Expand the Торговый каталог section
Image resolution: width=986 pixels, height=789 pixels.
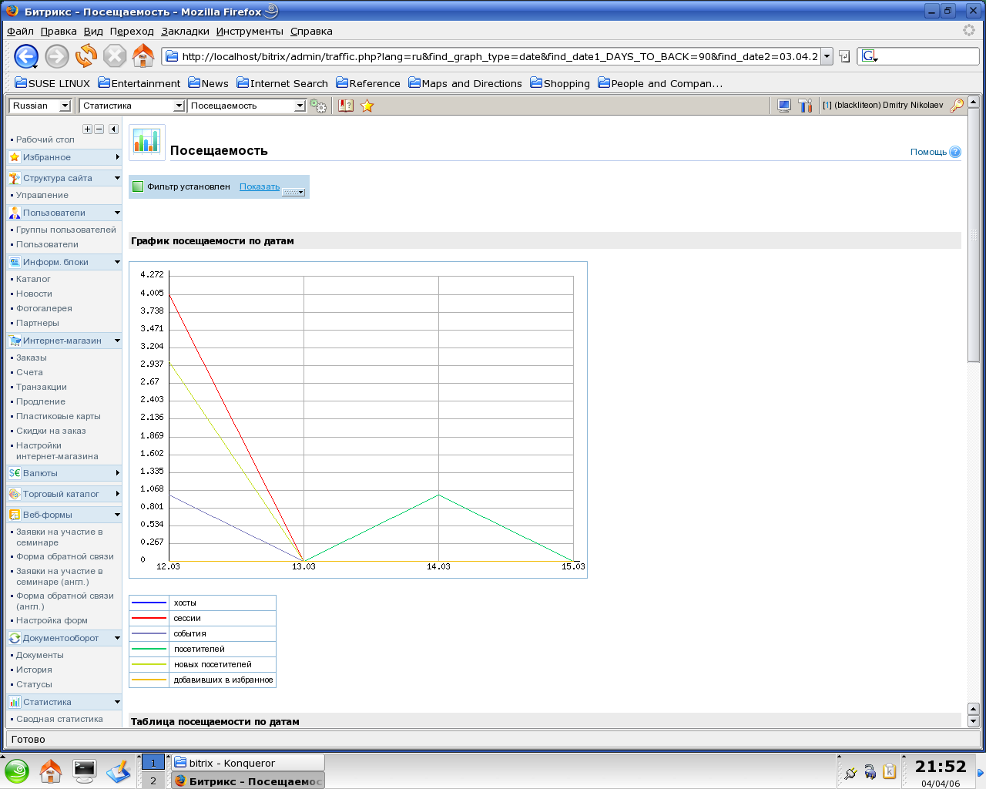pyautogui.click(x=64, y=494)
